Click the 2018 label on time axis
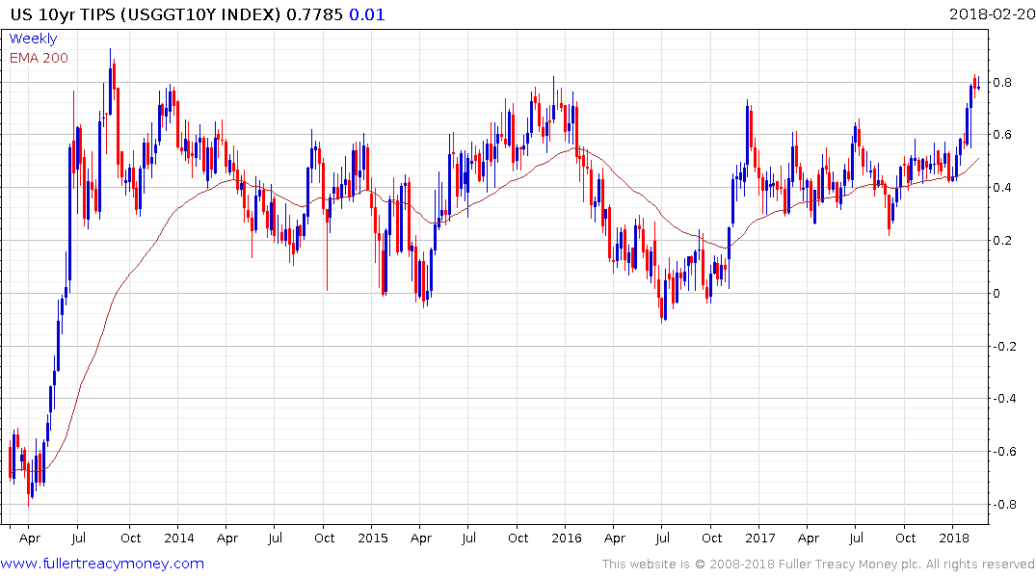 (954, 538)
